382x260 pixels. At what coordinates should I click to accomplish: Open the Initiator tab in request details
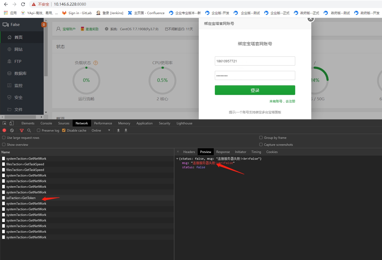241,152
